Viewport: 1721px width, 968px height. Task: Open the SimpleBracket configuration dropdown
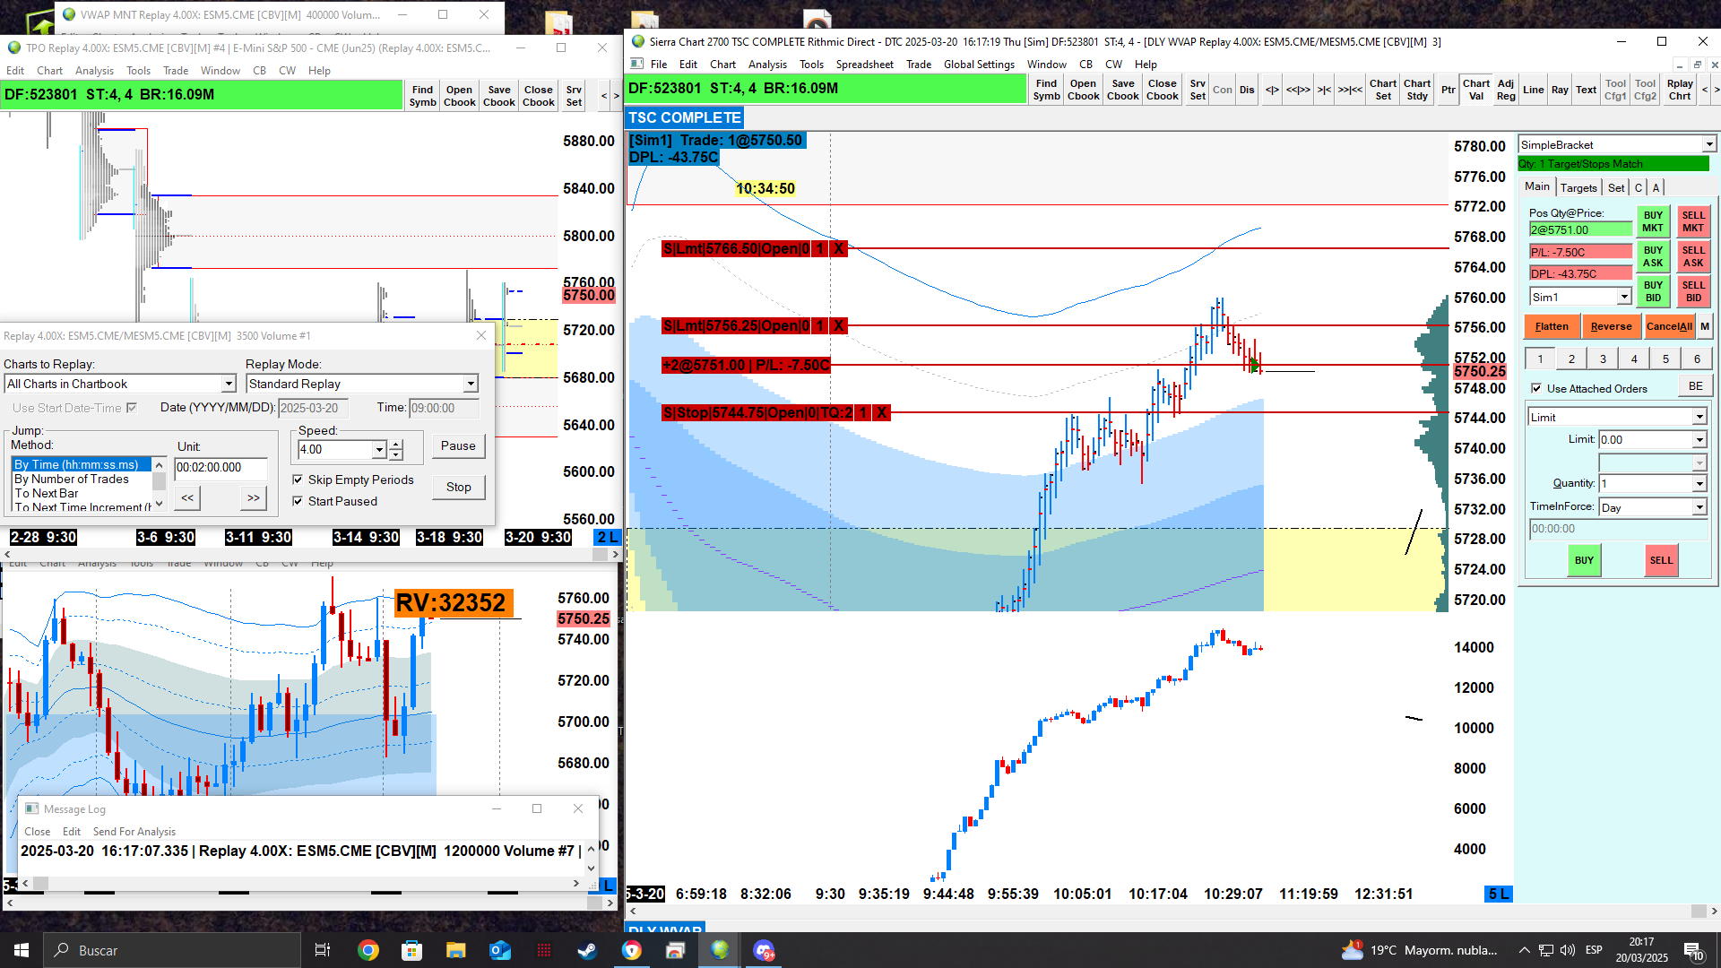1708,144
